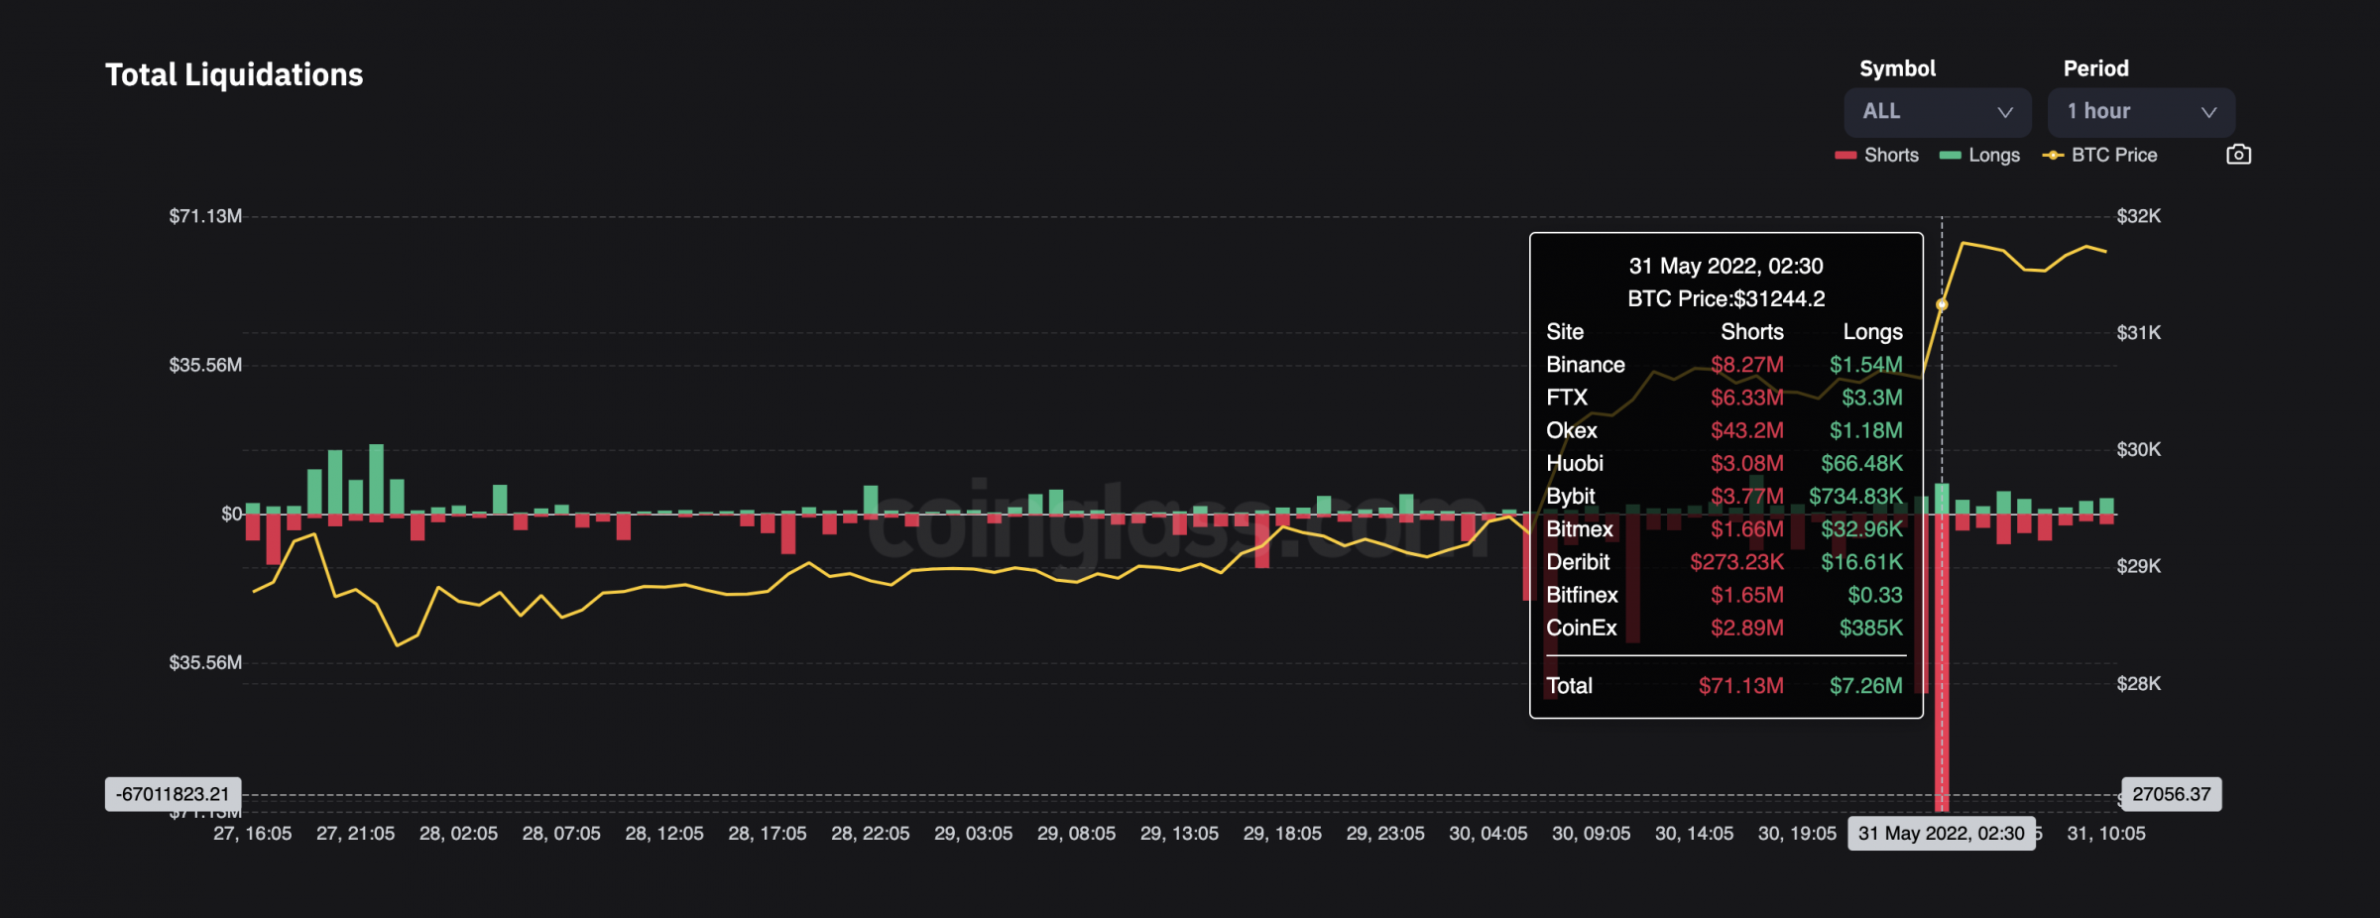Click the highlighted BTC price point marker
The image size is (2380, 918).
tap(1942, 304)
